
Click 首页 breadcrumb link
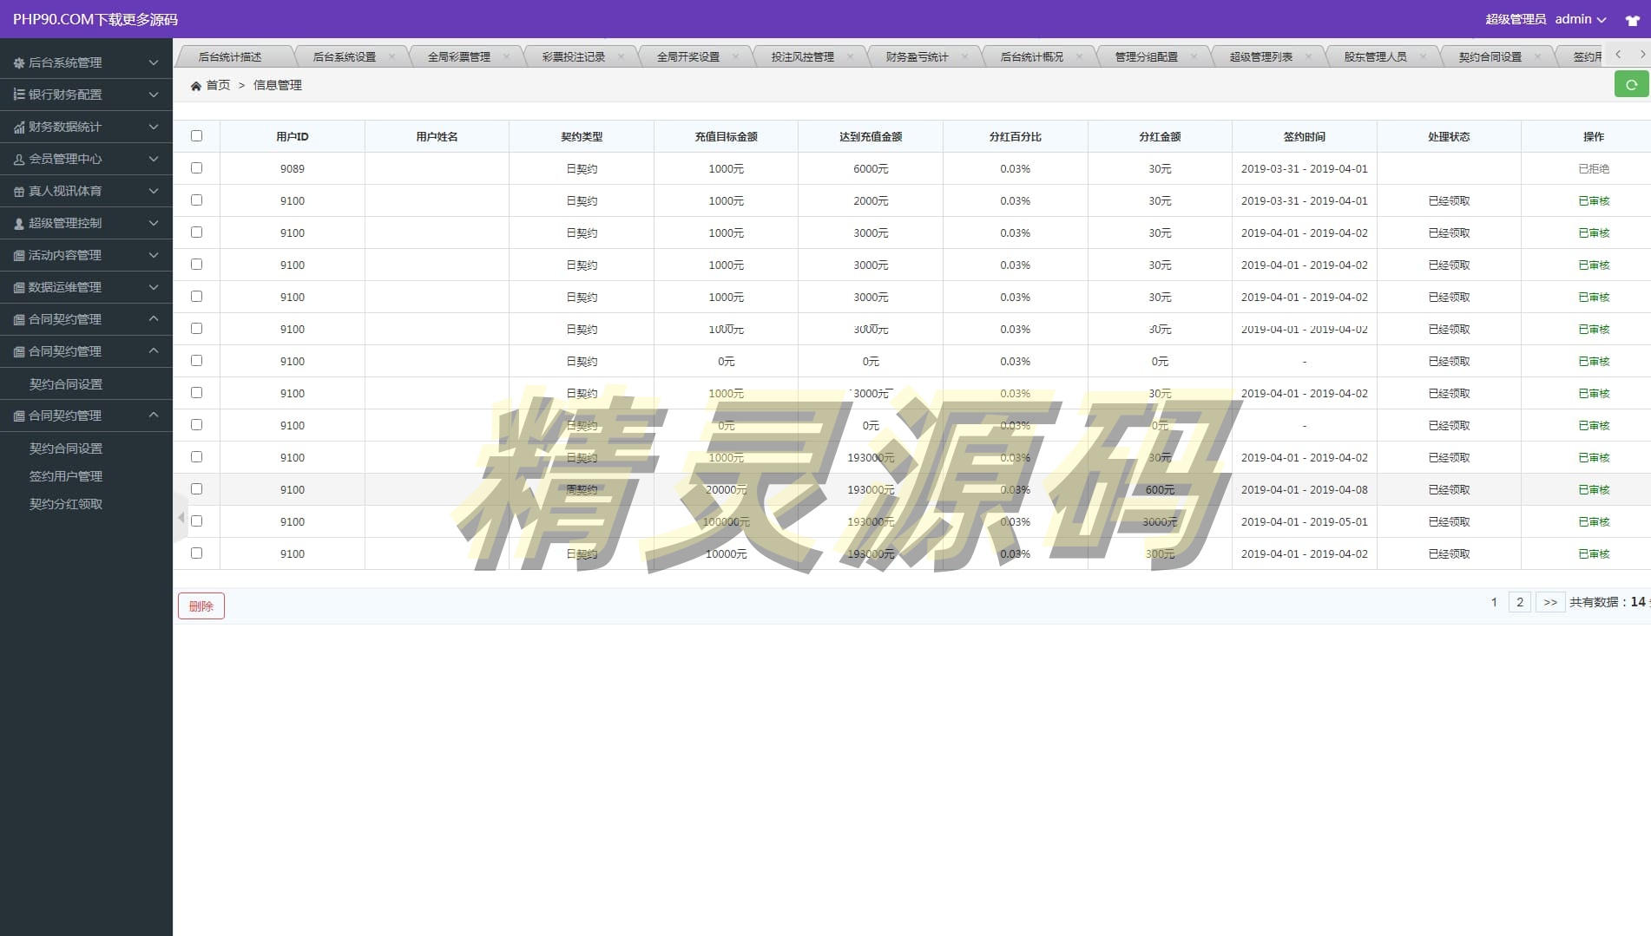(x=218, y=85)
